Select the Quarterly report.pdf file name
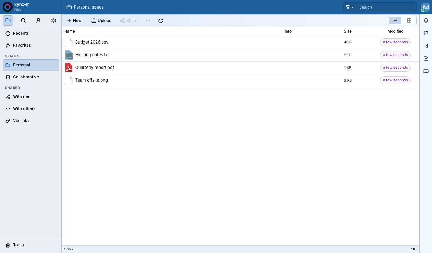 [95, 68]
